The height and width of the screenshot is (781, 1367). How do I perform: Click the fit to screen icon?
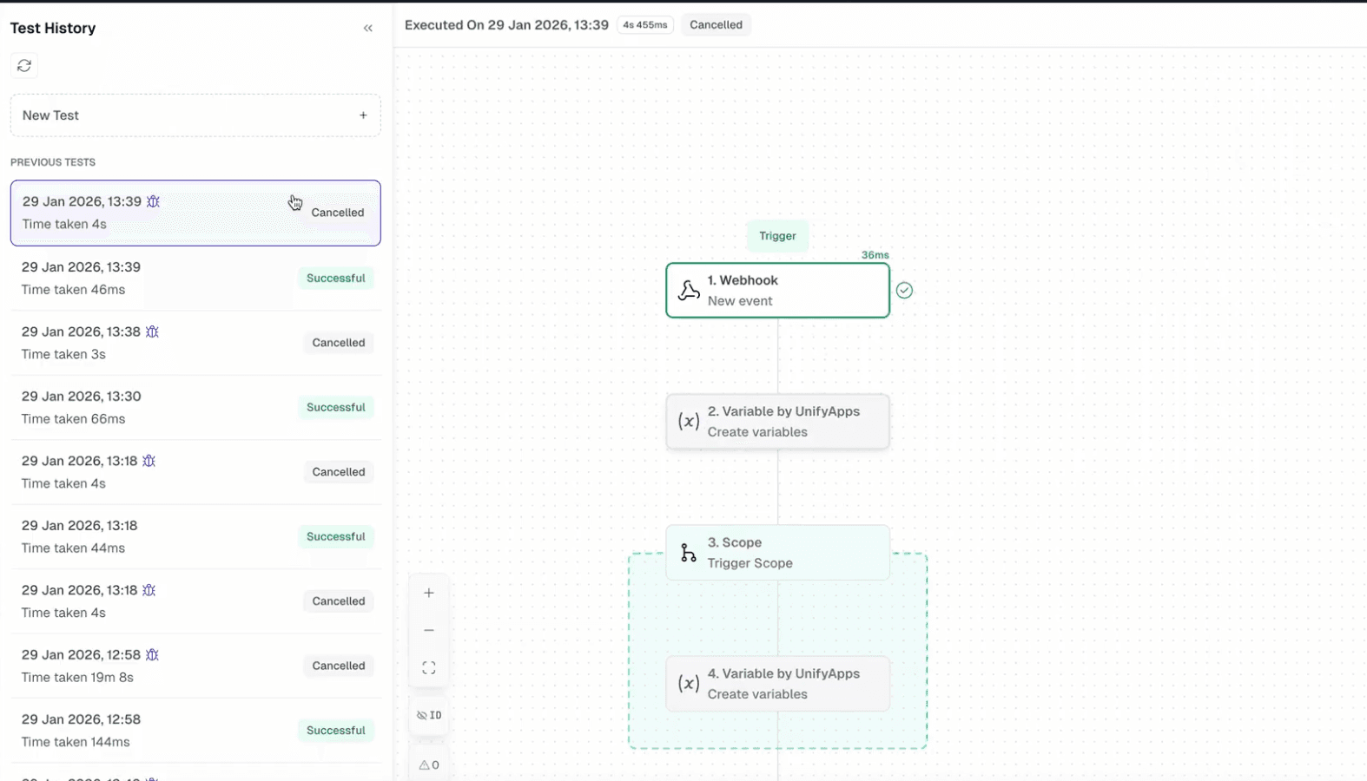coord(429,667)
